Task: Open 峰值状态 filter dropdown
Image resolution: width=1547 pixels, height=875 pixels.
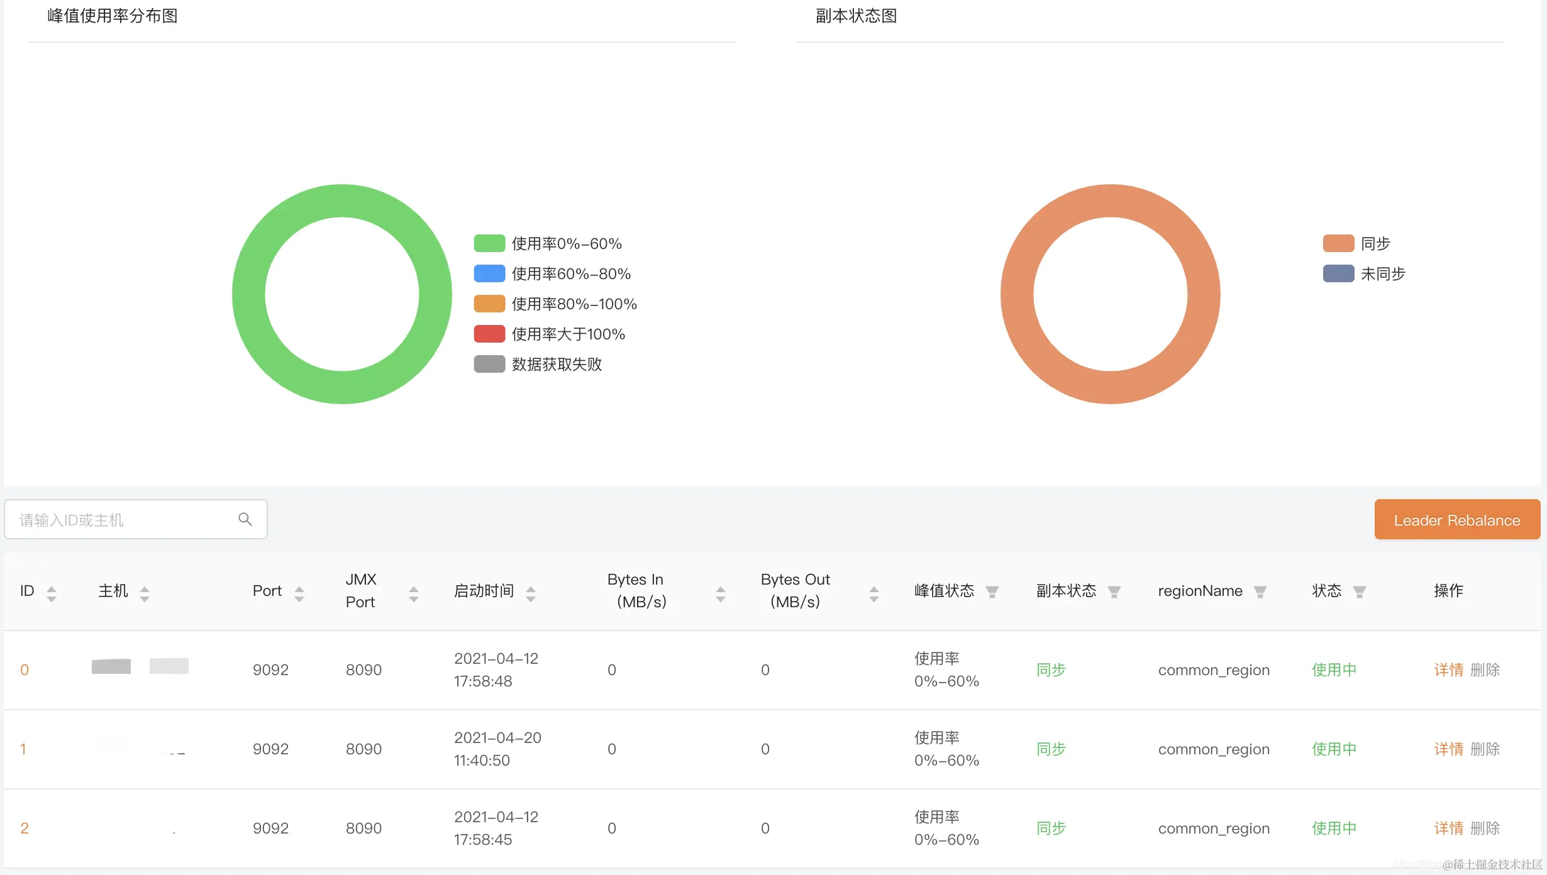Action: tap(992, 592)
